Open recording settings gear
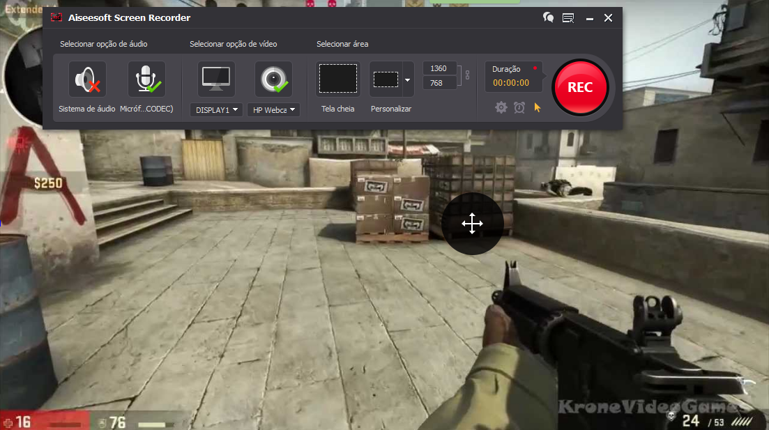 501,107
